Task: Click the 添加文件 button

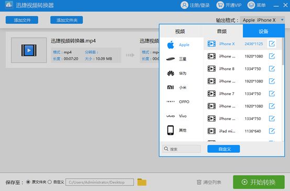Action: (x=22, y=20)
